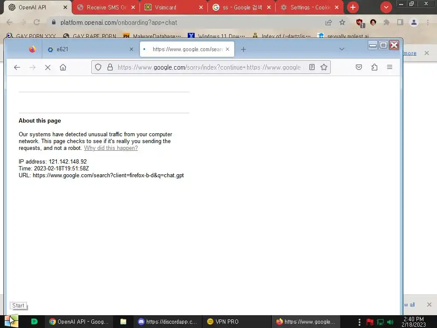The height and width of the screenshot is (328, 437).
Task: Open 'Why did this happen?' link
Action: tap(111, 148)
